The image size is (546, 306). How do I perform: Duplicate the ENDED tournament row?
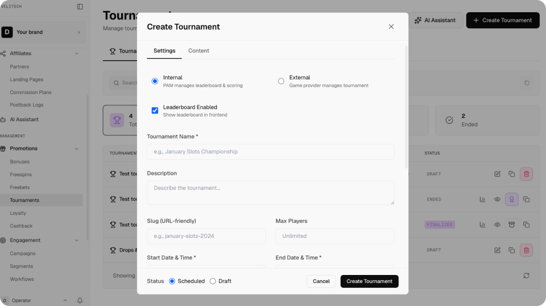(526, 199)
